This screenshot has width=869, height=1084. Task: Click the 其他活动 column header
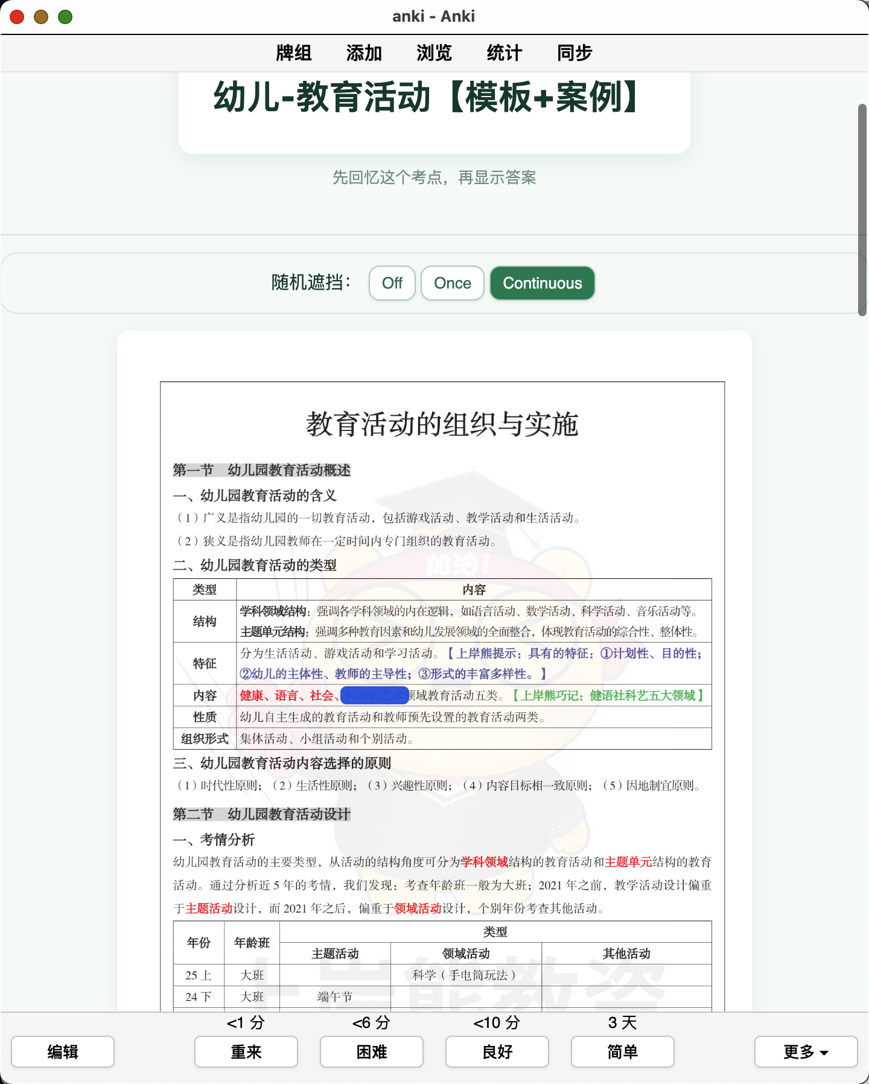coord(626,954)
